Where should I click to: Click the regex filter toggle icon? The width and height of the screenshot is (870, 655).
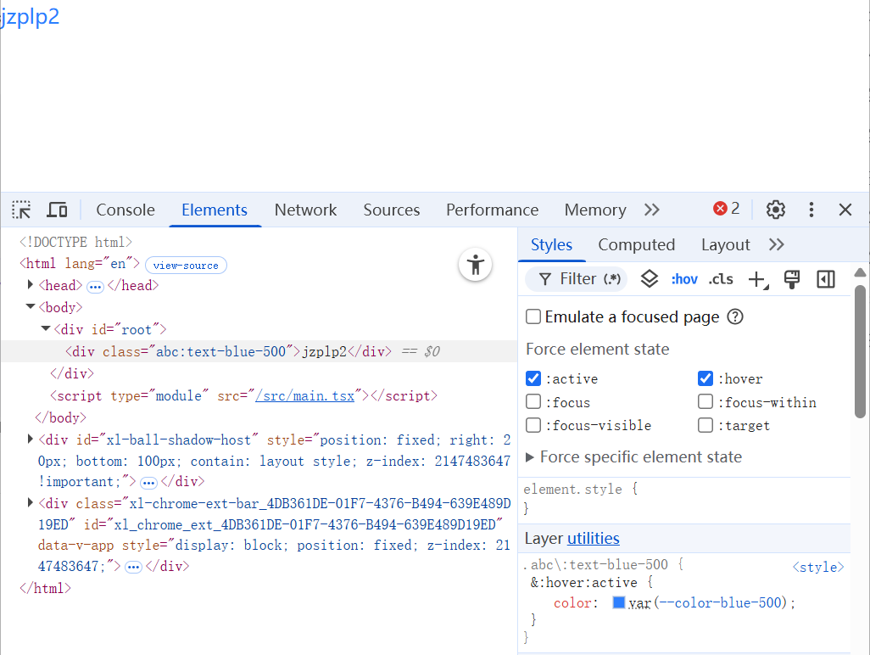[612, 278]
